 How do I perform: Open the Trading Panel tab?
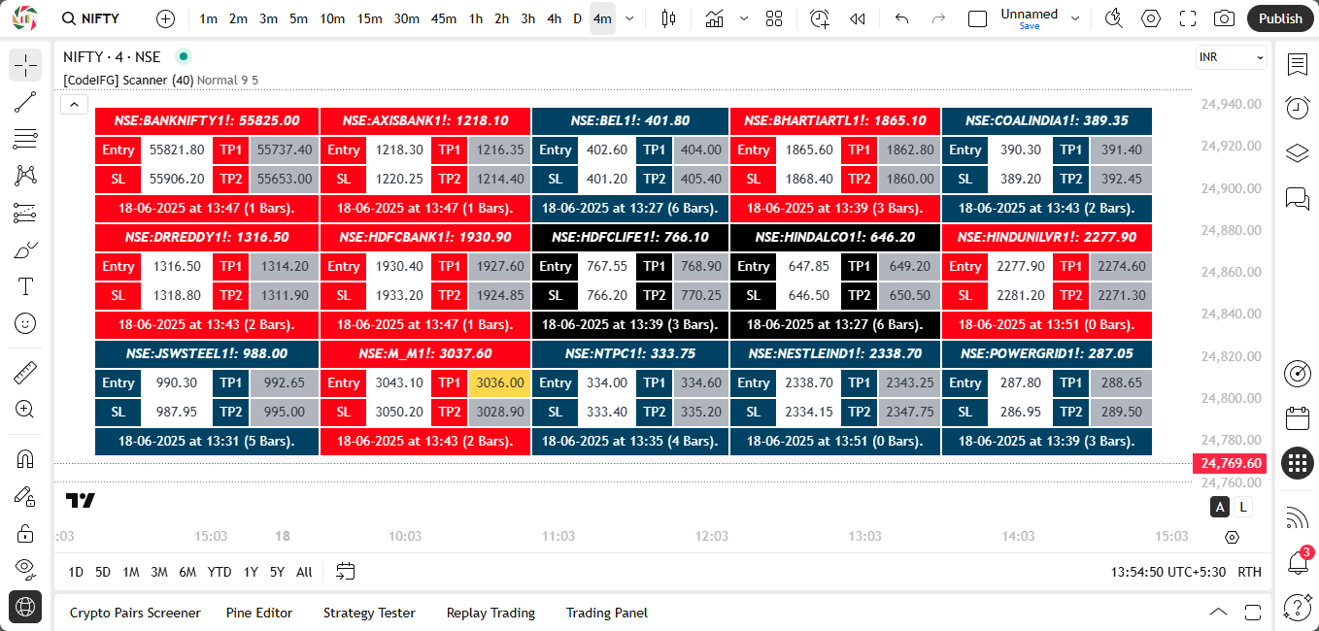click(x=607, y=613)
